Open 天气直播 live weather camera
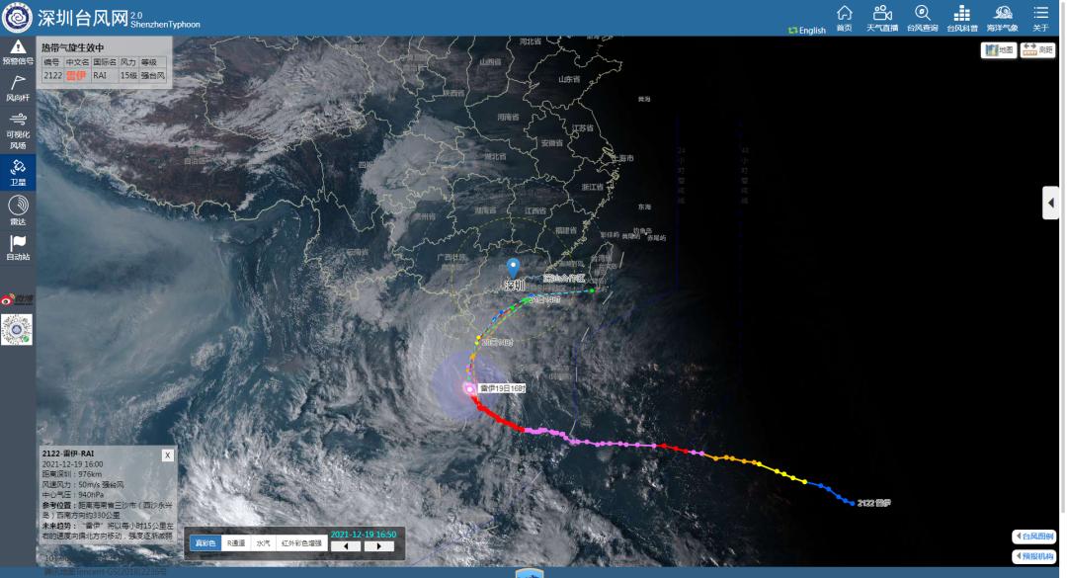Viewport: 1067px width, 578px height. coord(882,18)
